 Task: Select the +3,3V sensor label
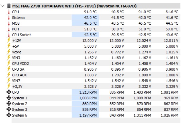(17, 87)
